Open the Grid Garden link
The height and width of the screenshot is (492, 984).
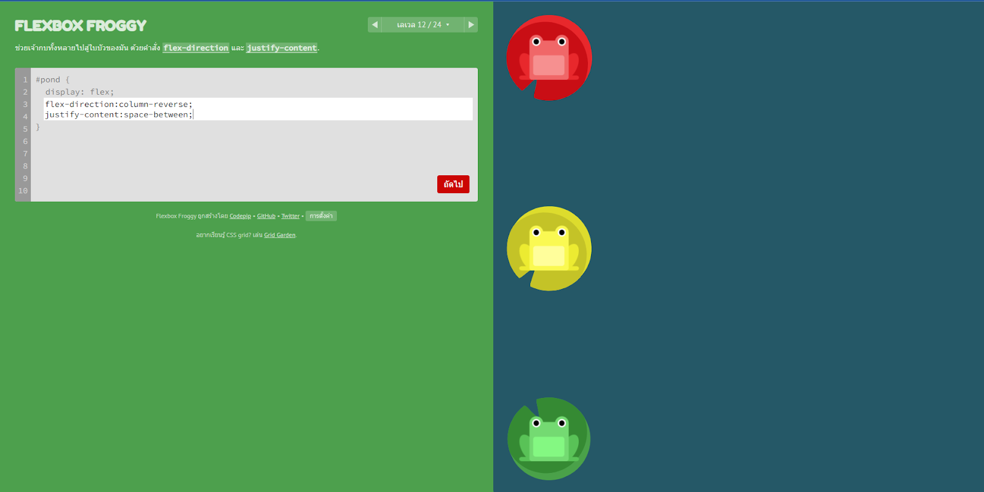[x=280, y=235]
